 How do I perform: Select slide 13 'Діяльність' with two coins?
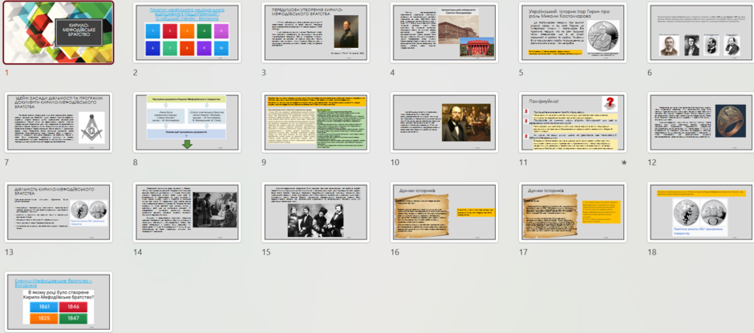tap(59, 212)
